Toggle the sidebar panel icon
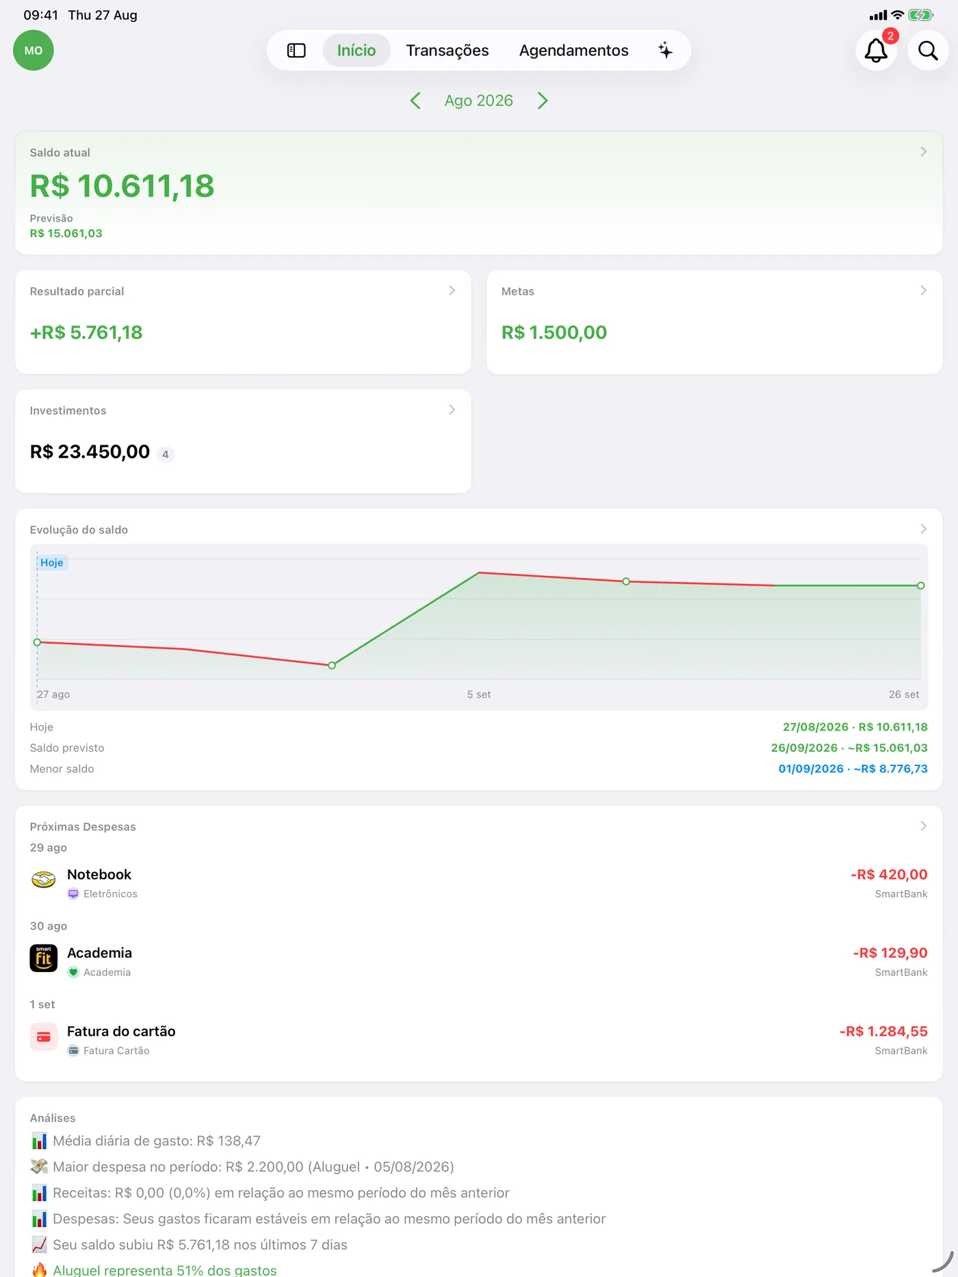Screen dimensions: 958x1277 (296, 51)
